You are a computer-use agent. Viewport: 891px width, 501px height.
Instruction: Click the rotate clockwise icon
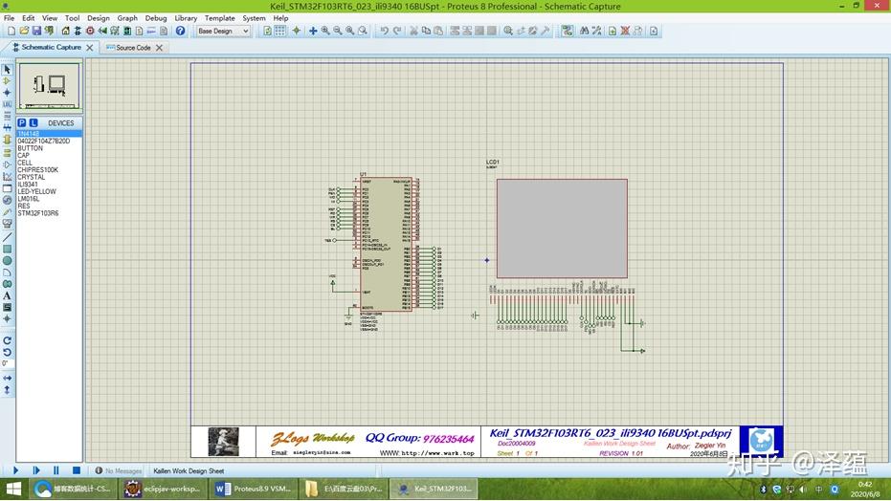point(7,340)
